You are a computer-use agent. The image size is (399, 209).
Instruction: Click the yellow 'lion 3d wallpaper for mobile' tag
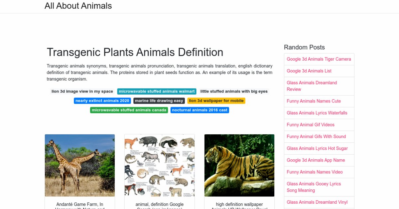[216, 101]
